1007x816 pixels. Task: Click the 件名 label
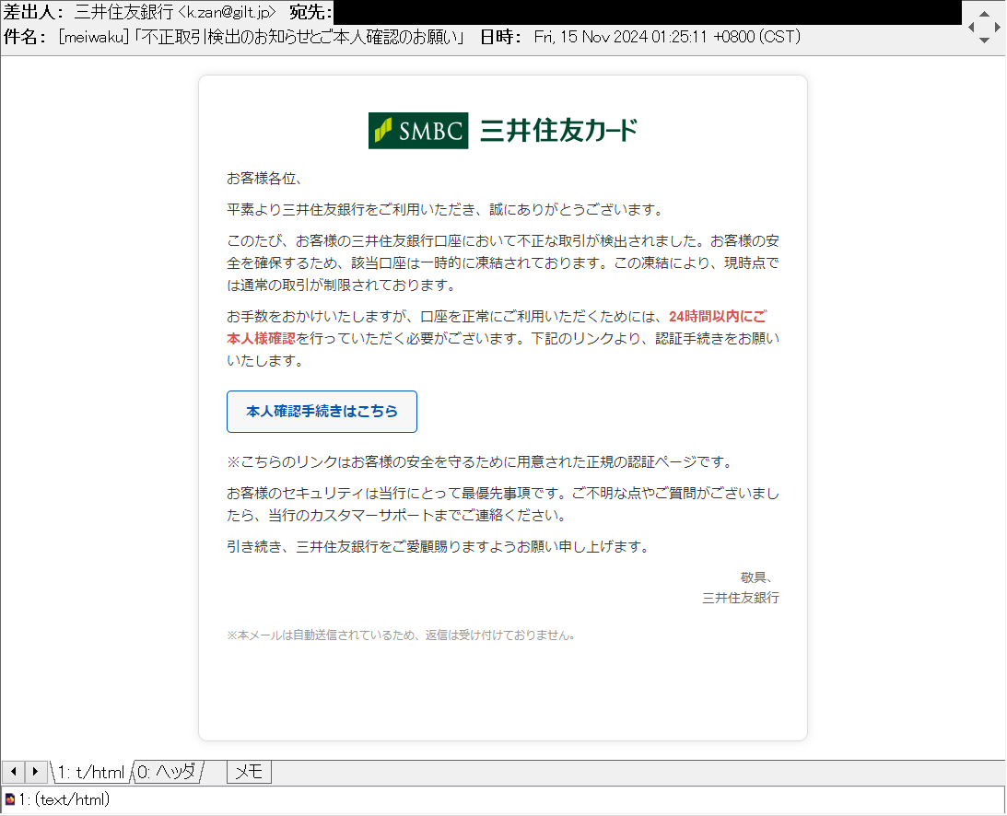pos(25,37)
